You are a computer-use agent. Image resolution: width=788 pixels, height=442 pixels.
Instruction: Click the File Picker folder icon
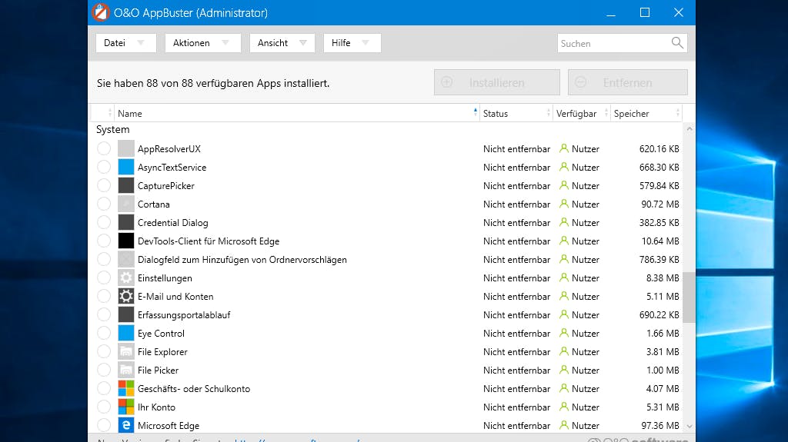[126, 371]
